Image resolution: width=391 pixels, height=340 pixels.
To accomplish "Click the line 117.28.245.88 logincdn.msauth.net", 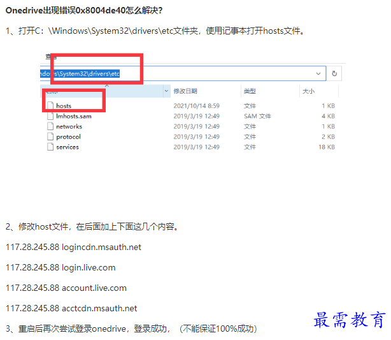I will tap(73, 247).
